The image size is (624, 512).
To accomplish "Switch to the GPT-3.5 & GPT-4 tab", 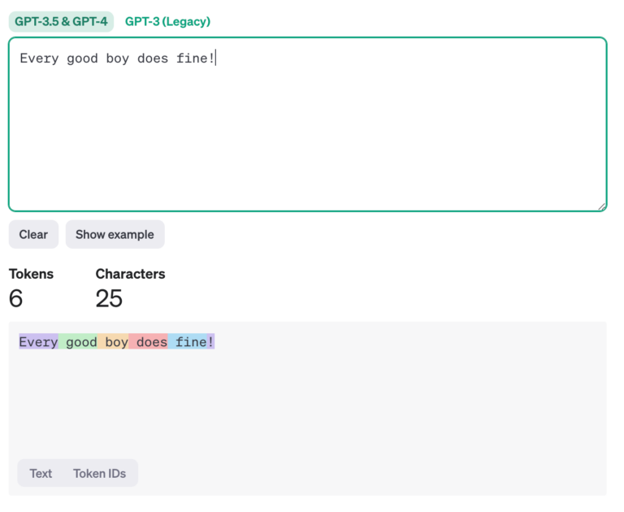I will click(61, 21).
